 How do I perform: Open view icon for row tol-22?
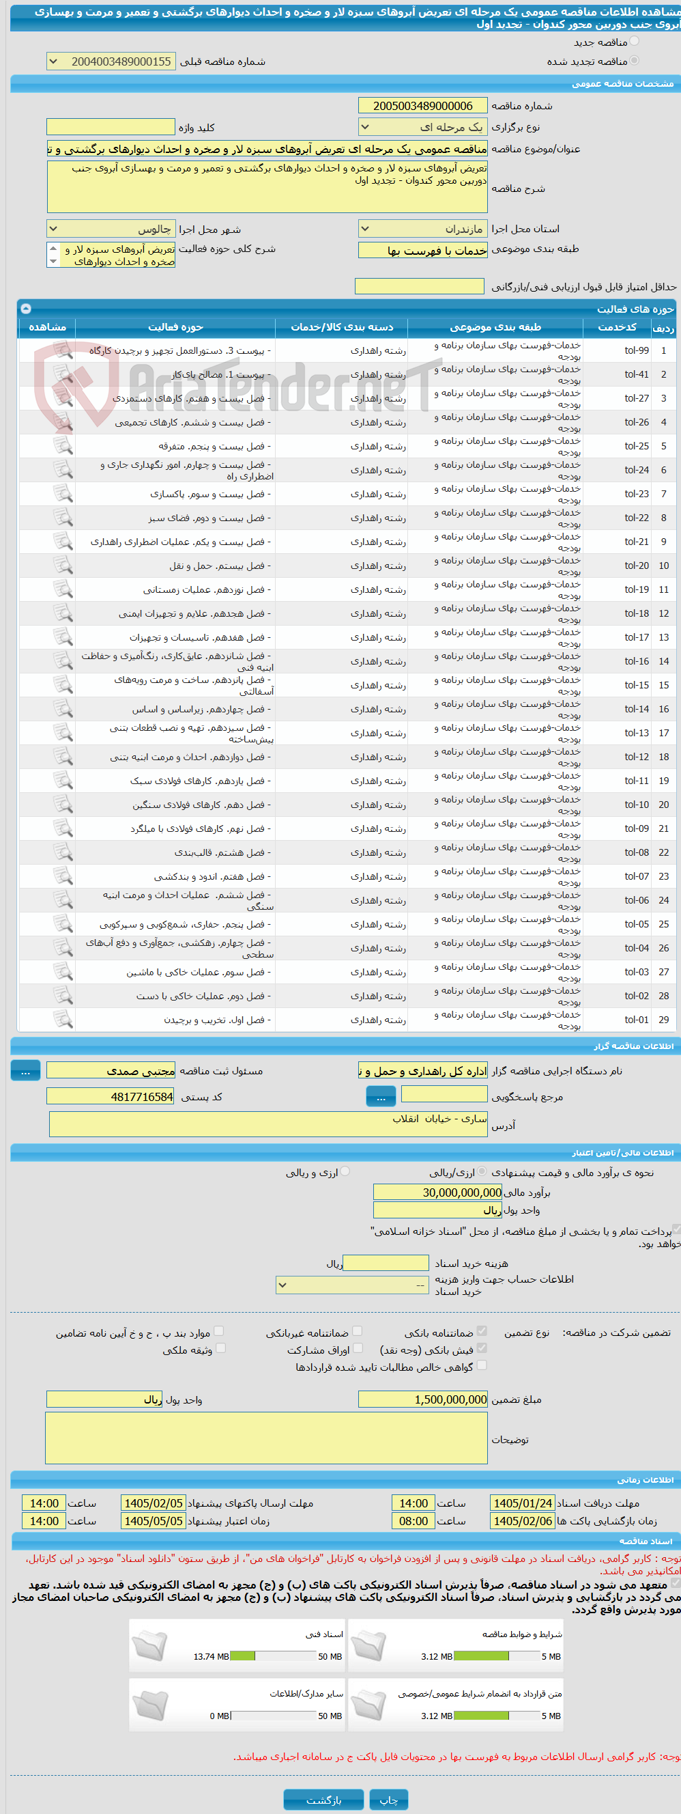point(63,518)
